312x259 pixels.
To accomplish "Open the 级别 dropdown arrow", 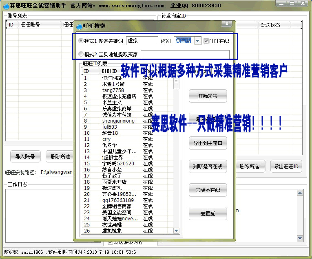I will coord(197,41).
